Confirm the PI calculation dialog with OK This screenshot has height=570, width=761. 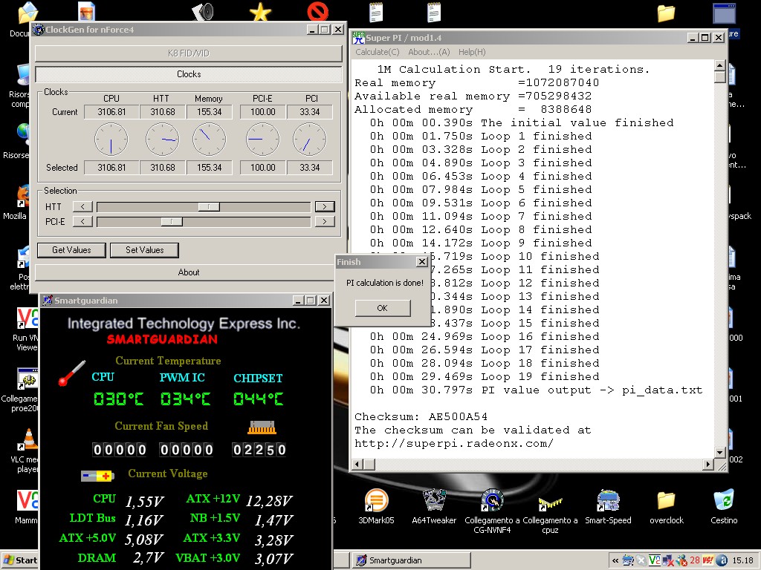(x=383, y=308)
